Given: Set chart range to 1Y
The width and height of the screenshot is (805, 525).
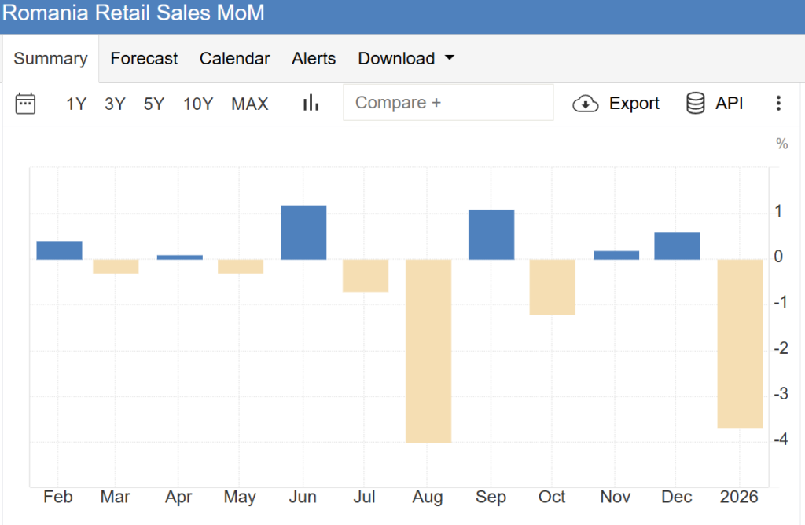Looking at the screenshot, I should [x=76, y=104].
